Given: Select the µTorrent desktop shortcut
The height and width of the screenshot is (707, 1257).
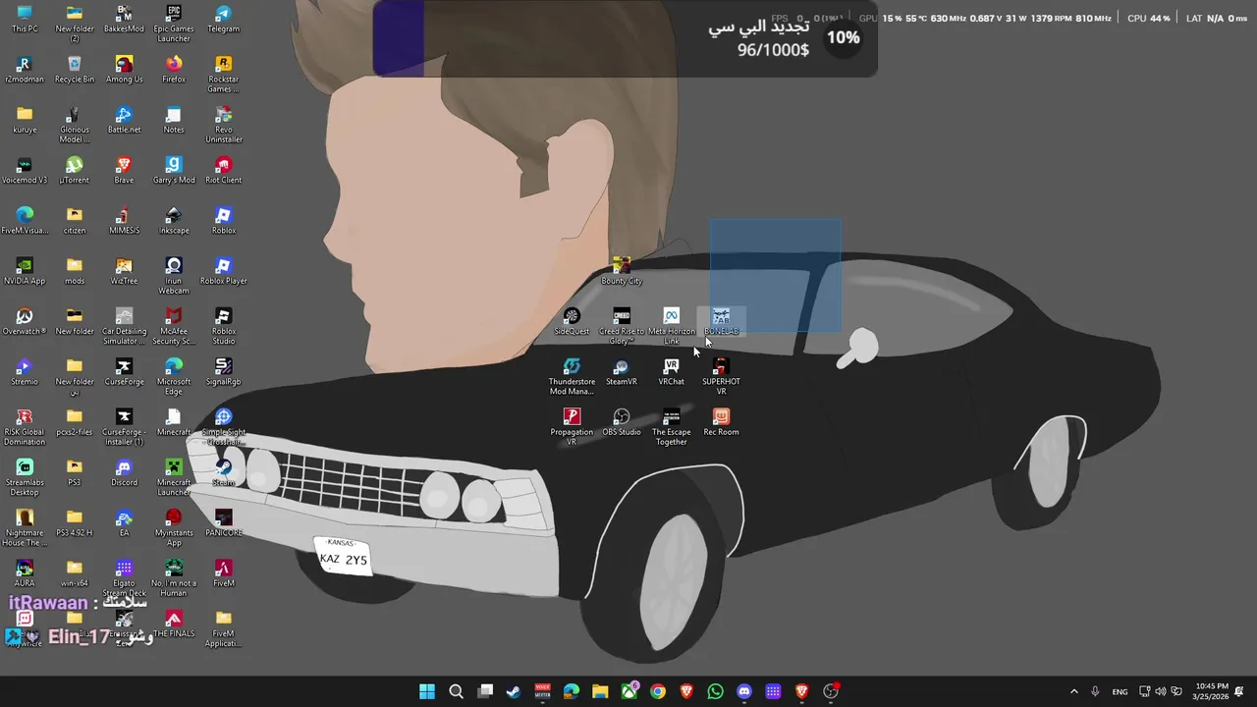Looking at the screenshot, I should coord(75,170).
